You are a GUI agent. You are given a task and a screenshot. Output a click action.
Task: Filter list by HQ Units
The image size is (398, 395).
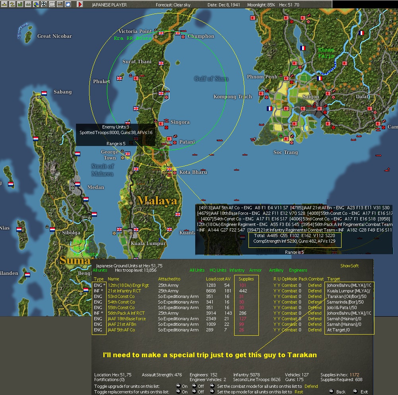coord(218,270)
